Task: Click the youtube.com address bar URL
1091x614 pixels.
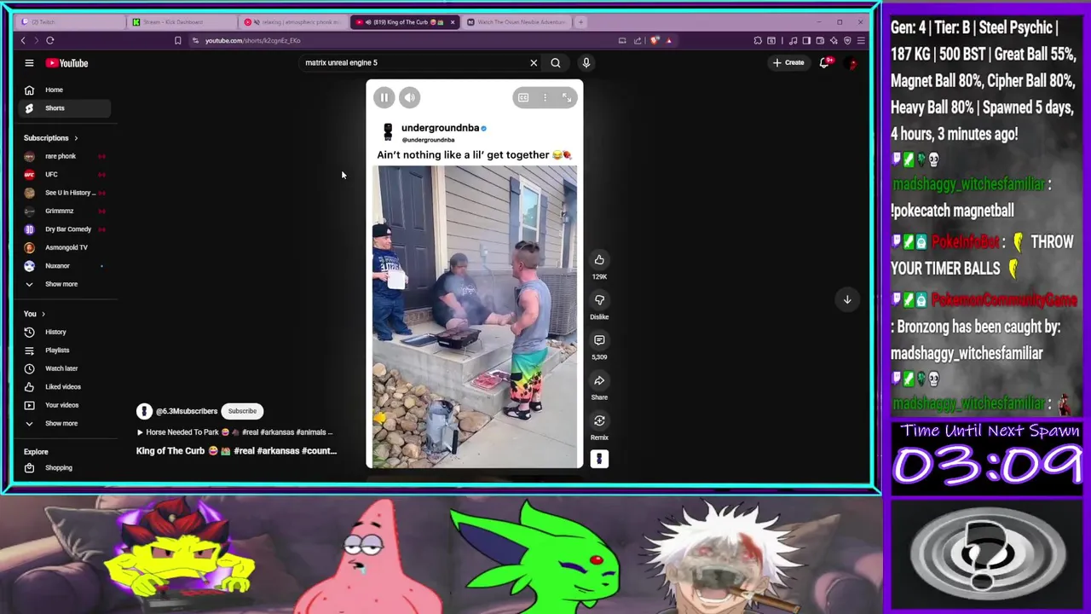Action: (252, 40)
